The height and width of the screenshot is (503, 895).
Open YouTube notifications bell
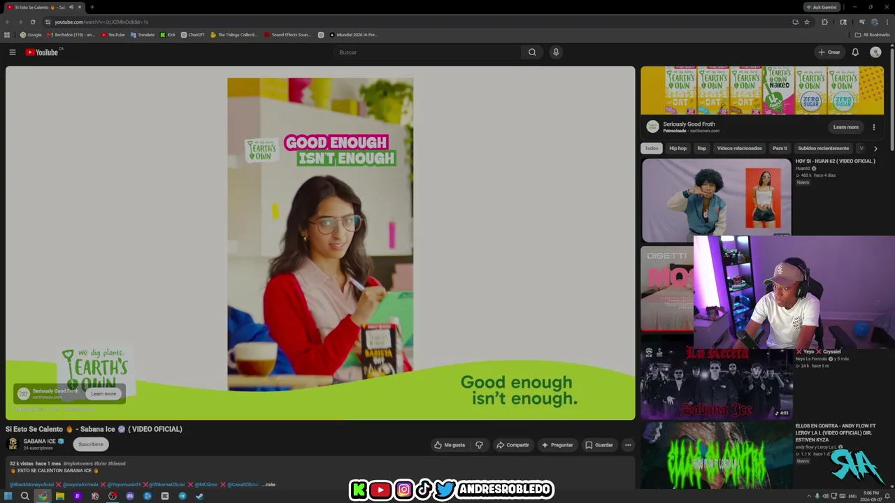tap(855, 52)
